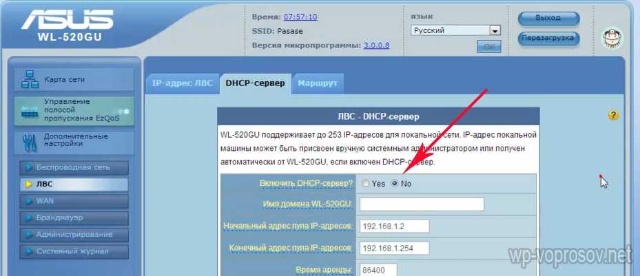Click the doctor mascot avatar icon
640x276 pixels.
(x=612, y=38)
